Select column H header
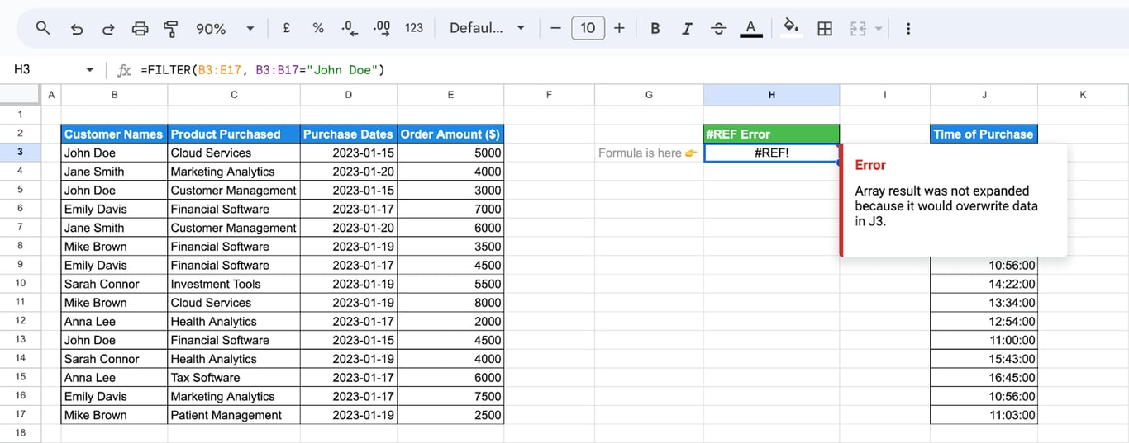This screenshot has width=1129, height=443. point(771,95)
